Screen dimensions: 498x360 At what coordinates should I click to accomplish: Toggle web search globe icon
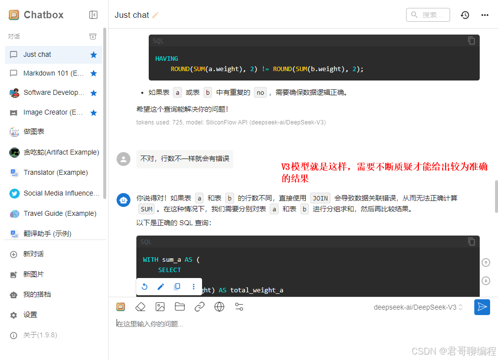coord(219,307)
